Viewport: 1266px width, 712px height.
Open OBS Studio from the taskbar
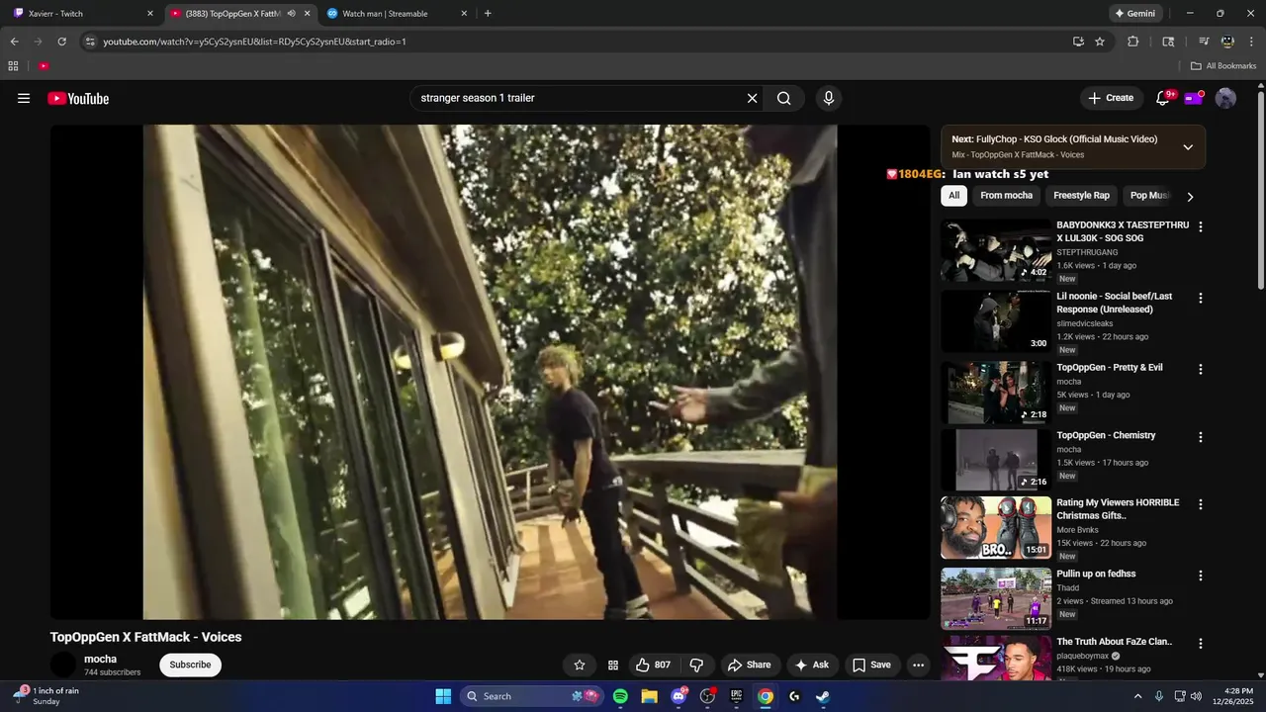(707, 696)
